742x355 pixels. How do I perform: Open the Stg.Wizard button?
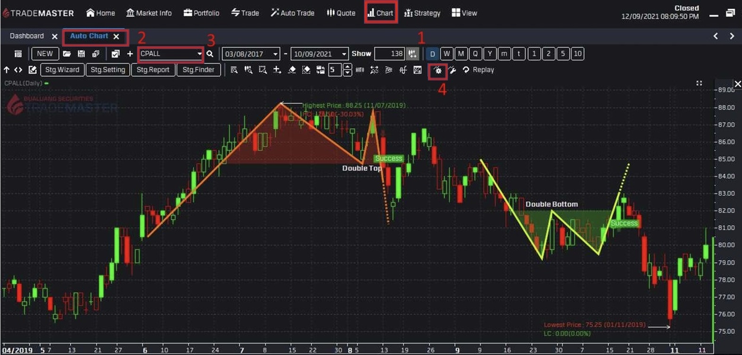click(x=62, y=70)
